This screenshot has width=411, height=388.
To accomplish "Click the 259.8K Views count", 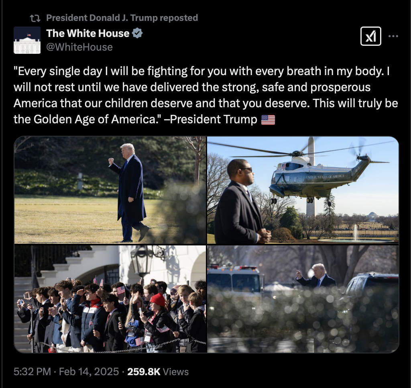I will 158,372.
